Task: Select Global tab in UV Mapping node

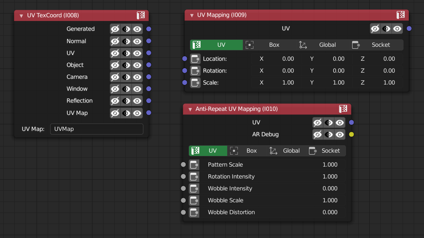Action: click(323, 45)
